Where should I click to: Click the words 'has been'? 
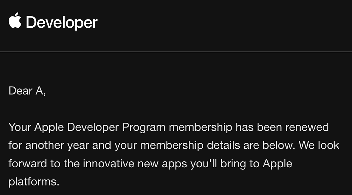(x=259, y=127)
